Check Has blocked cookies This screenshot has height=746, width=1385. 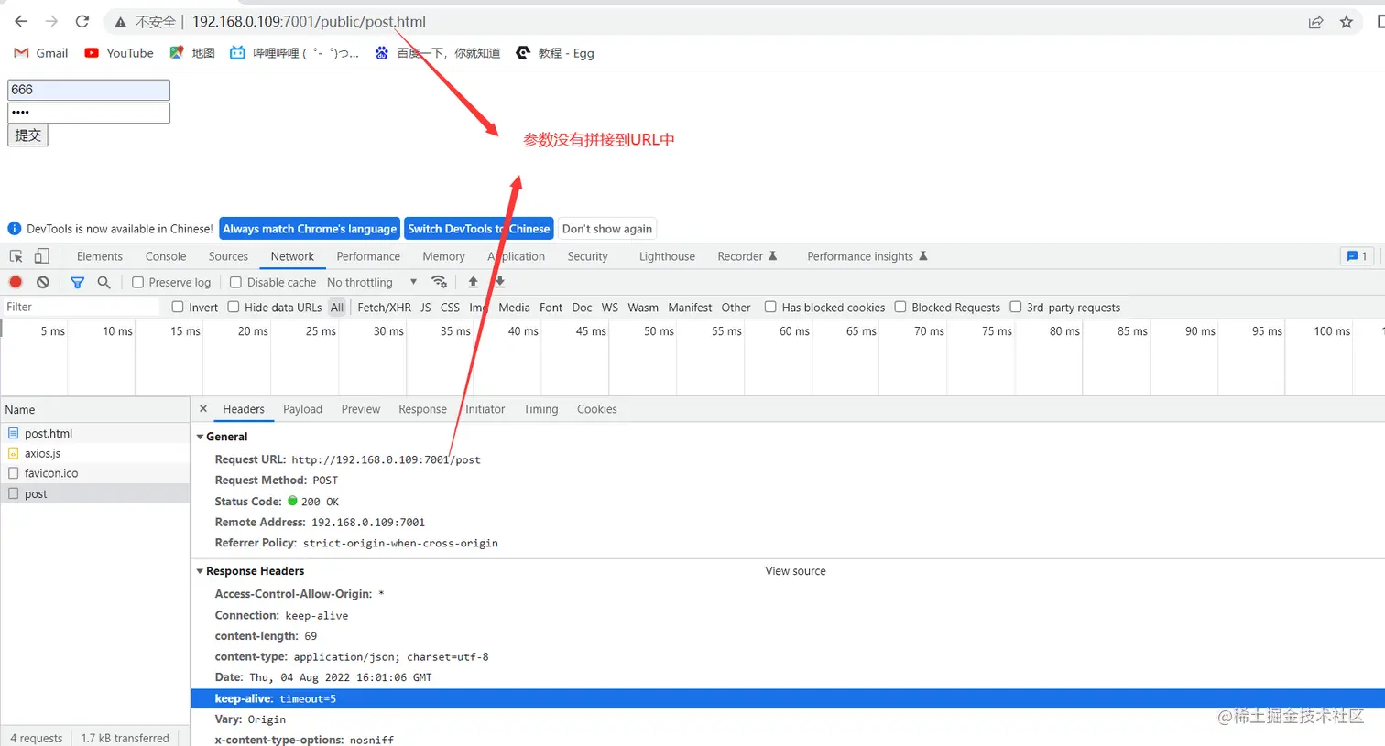(770, 308)
